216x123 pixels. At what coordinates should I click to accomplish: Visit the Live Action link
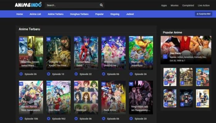coord(204,6)
